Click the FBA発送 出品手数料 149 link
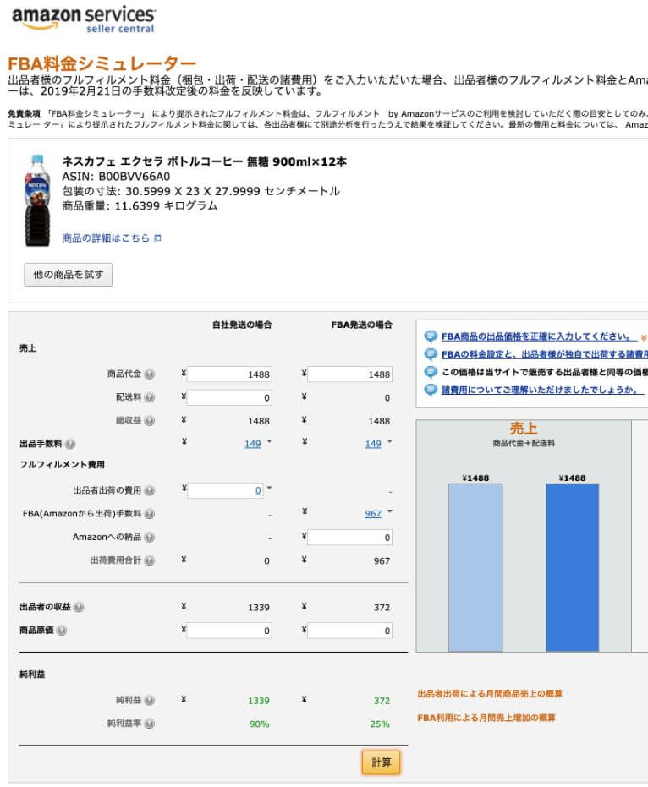Viewport: 648px width, 787px height. pos(373,444)
